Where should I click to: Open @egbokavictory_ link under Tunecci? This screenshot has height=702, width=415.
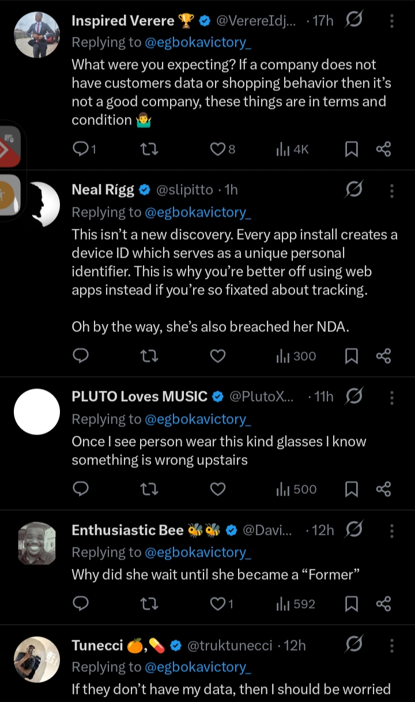(198, 667)
